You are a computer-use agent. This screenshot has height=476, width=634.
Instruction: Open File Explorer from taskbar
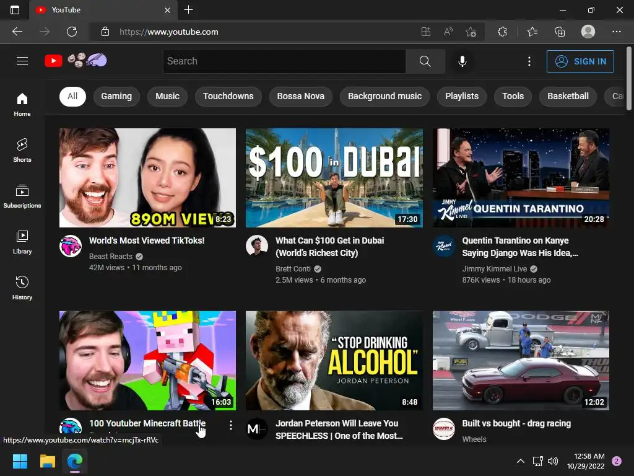[x=47, y=461]
